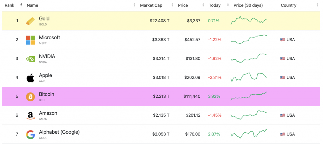Open the Microsoft company link

(50, 38)
